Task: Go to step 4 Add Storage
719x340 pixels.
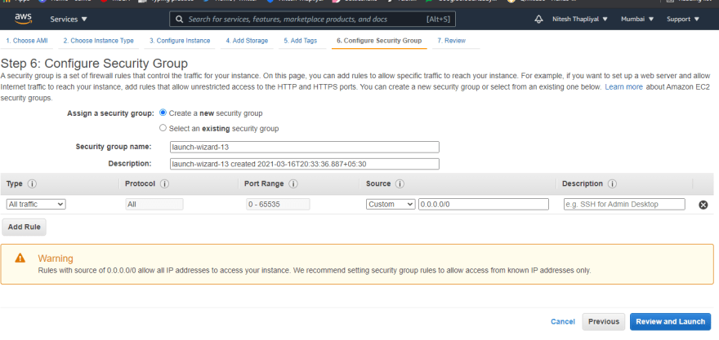Action: [247, 41]
